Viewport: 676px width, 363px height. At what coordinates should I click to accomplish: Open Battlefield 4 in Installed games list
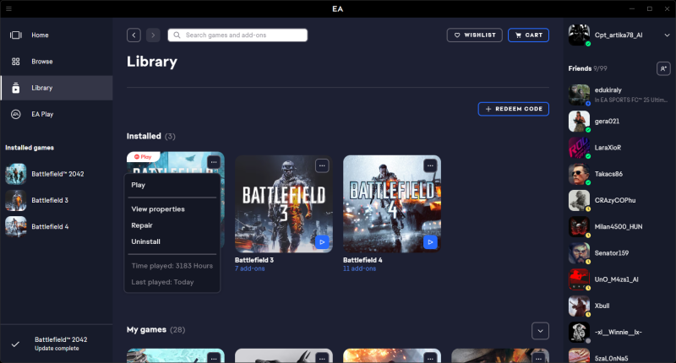pyautogui.click(x=57, y=226)
